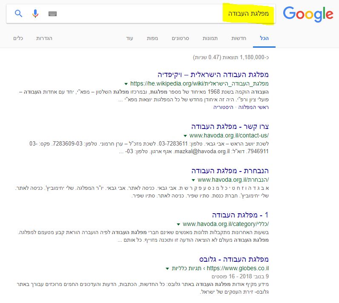This screenshot has width=339, height=303.
Task: Click the blue magnifier search icon
Action: click(x=18, y=14)
